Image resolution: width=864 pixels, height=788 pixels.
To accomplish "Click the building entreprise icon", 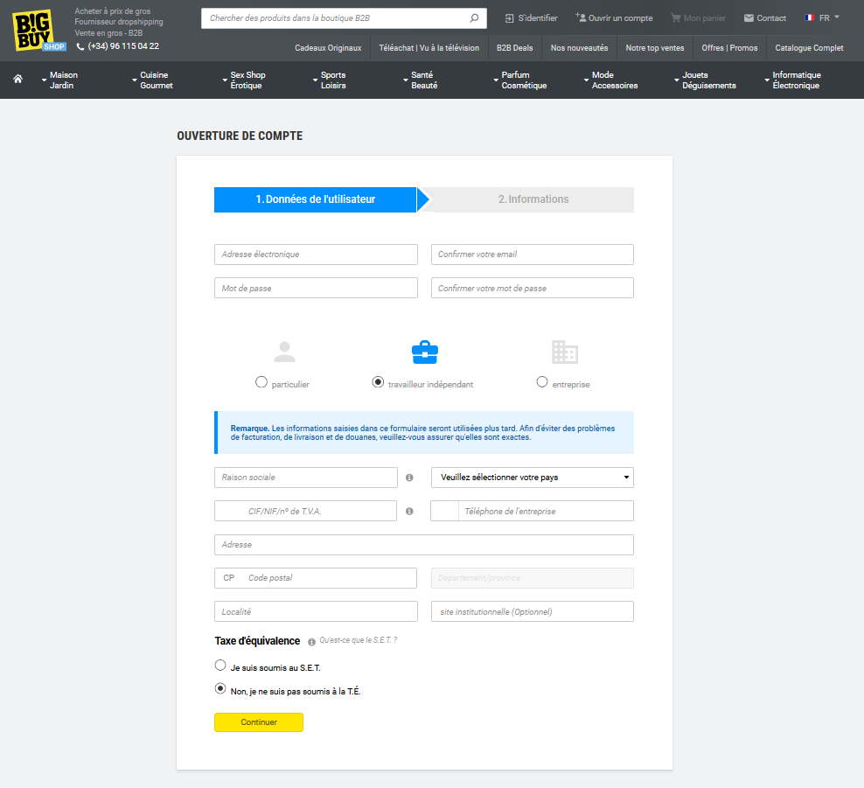I will [565, 352].
